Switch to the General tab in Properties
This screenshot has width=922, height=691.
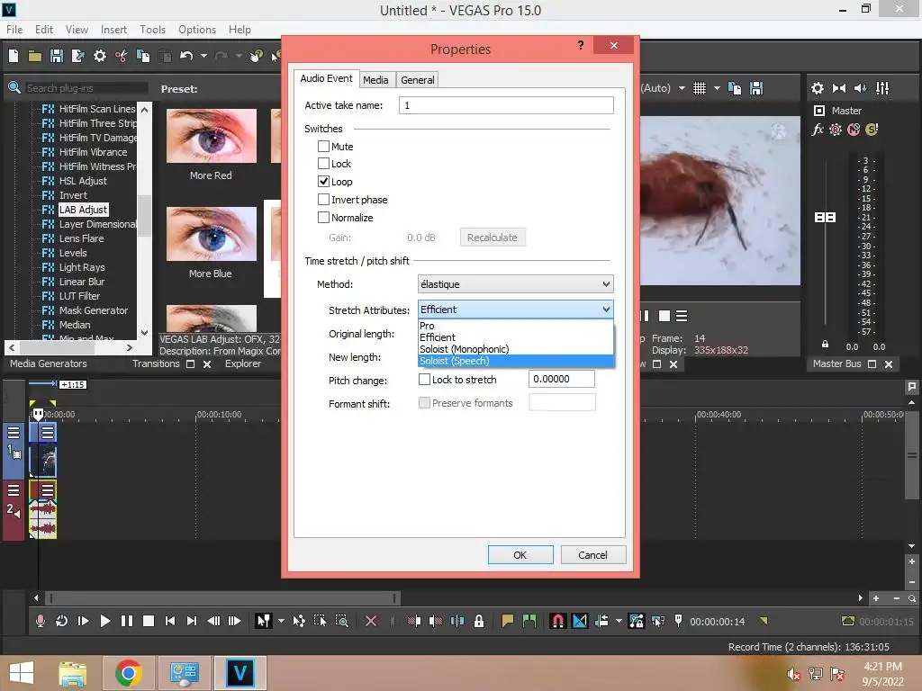418,80
